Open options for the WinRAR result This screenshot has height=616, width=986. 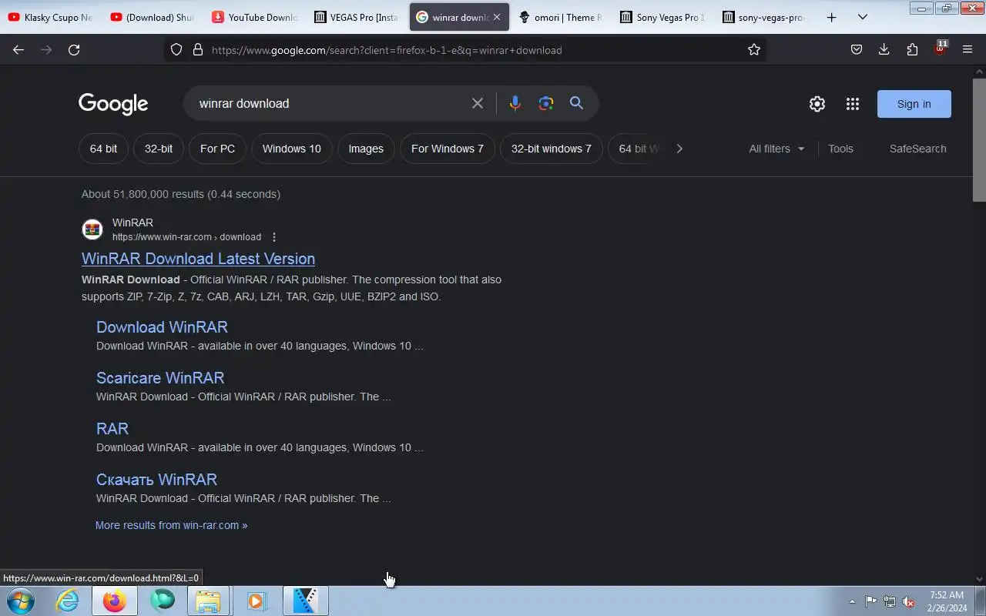pyautogui.click(x=274, y=237)
